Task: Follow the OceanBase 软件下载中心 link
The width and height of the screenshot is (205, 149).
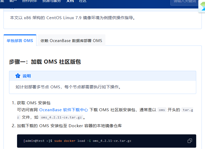Action: click(x=64, y=110)
